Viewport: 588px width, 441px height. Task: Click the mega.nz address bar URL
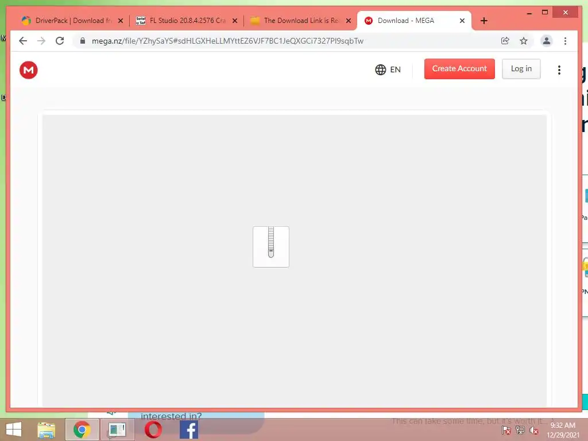pos(227,41)
